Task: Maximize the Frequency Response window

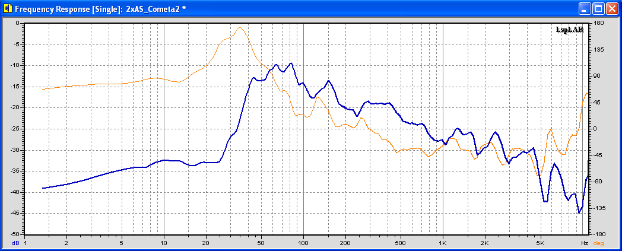Action: click(x=598, y=8)
